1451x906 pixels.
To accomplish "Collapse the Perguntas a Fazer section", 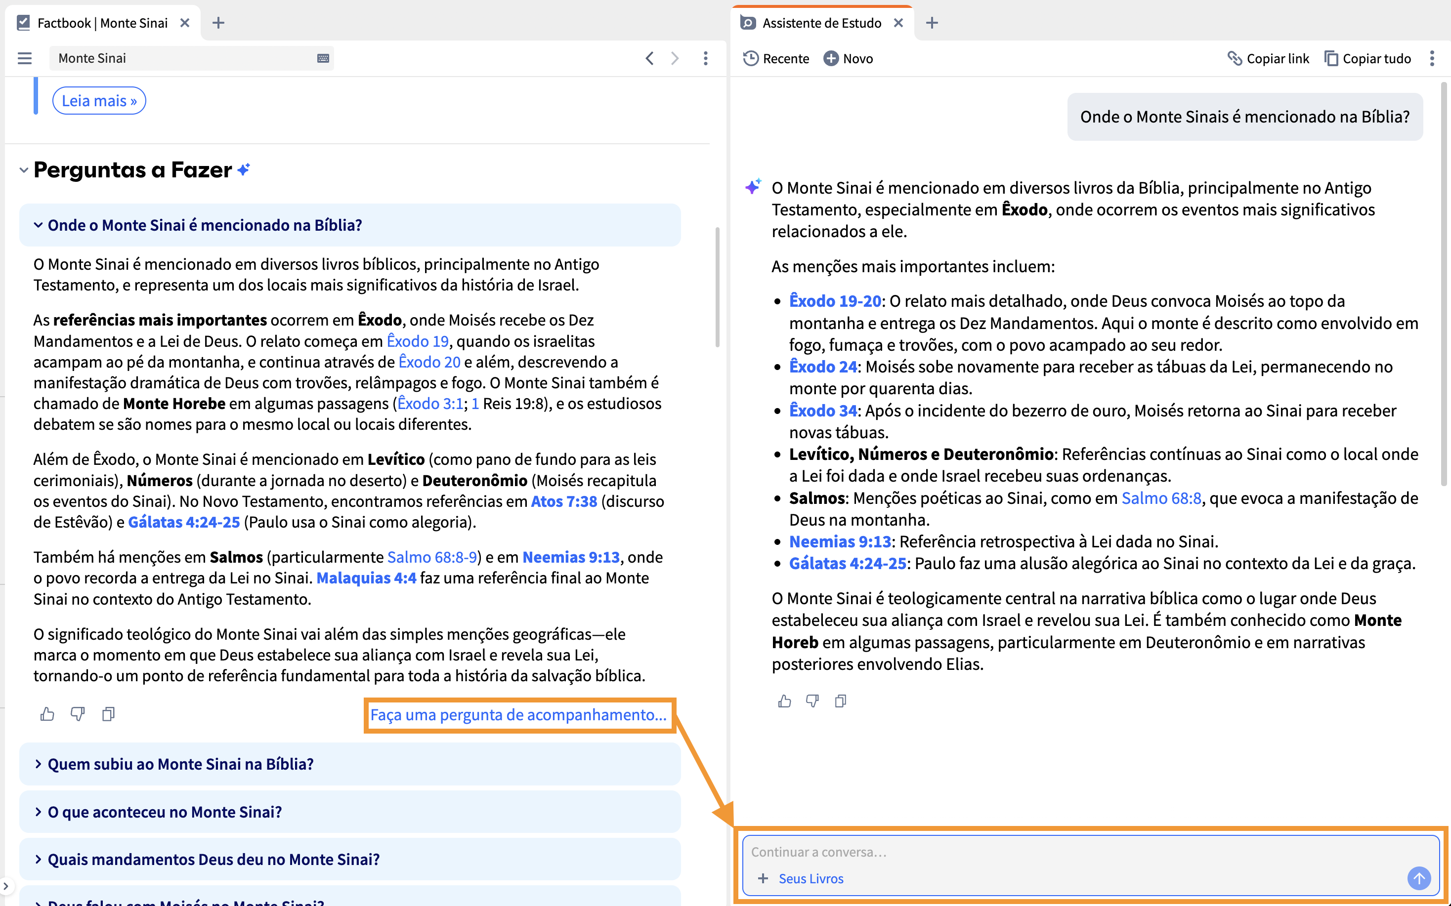I will click(24, 170).
